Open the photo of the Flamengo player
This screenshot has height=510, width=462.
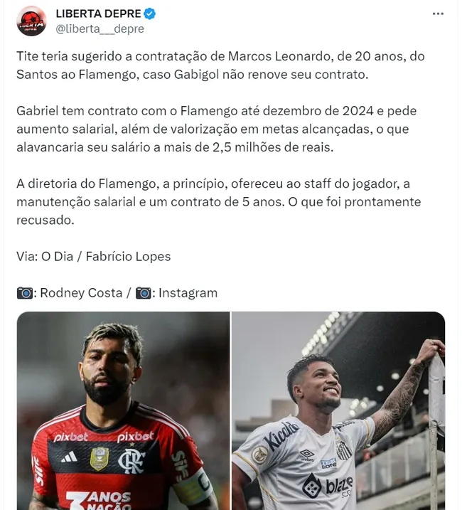click(123, 410)
